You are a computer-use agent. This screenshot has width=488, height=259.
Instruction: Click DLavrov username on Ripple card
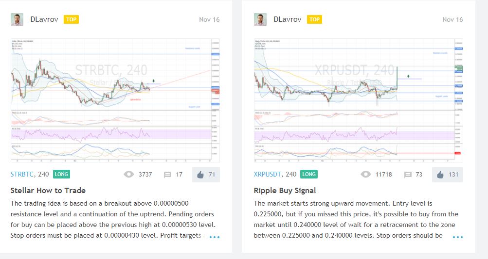click(x=288, y=19)
